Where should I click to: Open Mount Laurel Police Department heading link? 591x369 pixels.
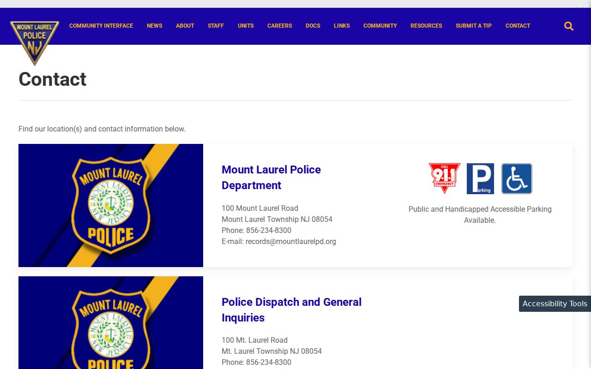click(271, 177)
